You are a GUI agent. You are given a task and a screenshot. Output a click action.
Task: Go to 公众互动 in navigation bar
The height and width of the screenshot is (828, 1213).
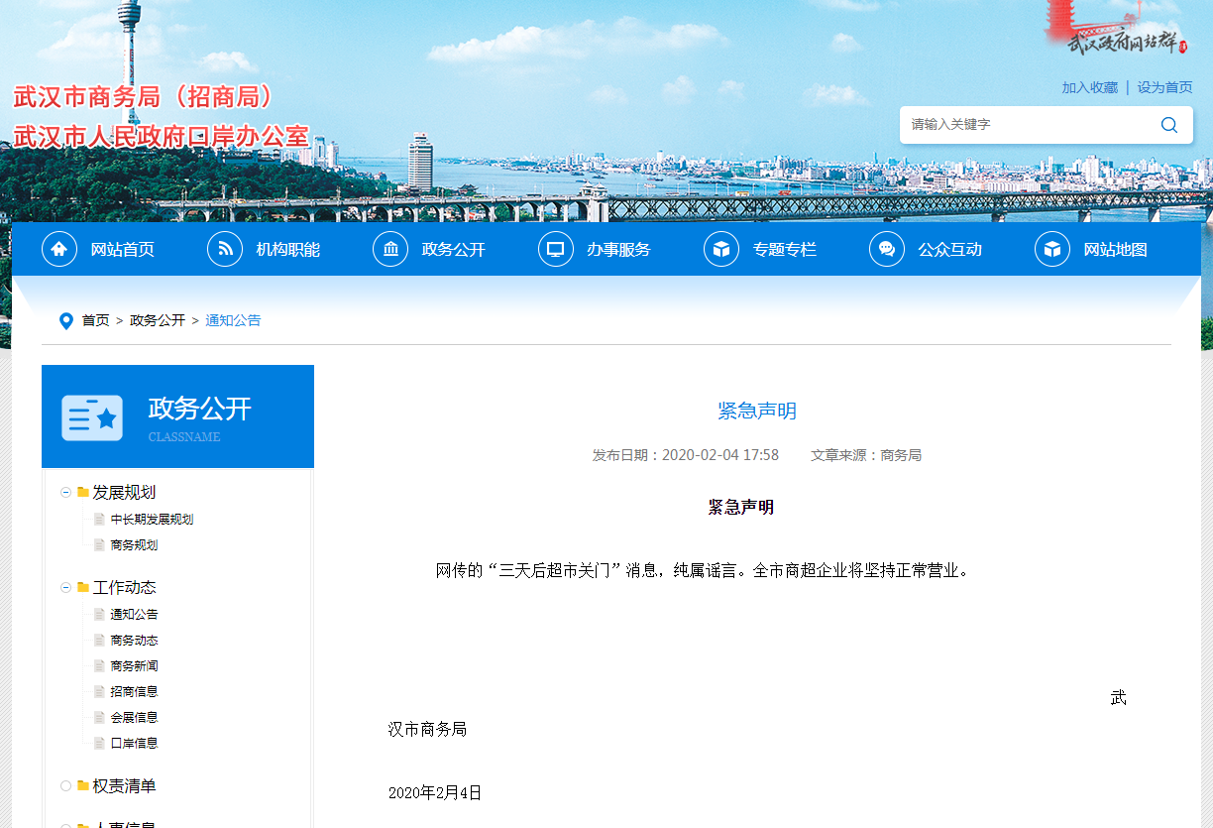949,250
